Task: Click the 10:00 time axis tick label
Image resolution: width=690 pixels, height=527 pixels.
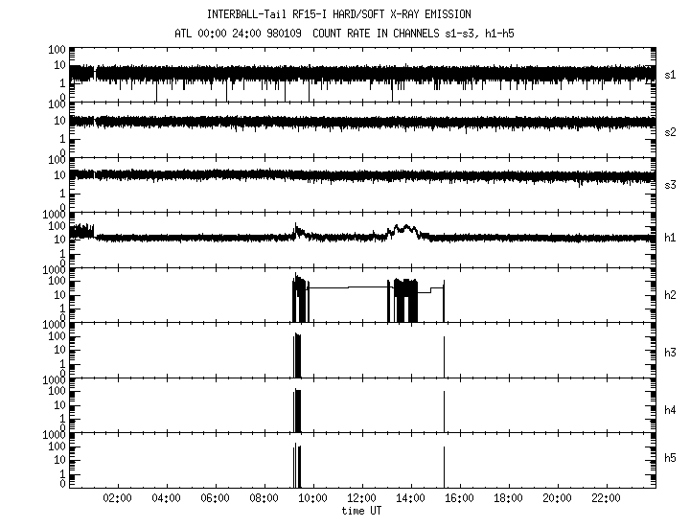Action: 312,498
